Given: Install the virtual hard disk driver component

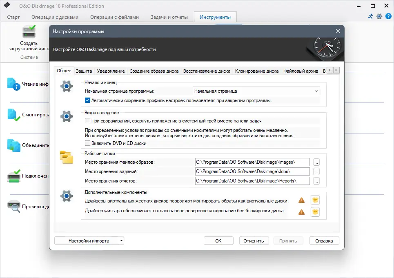Looking at the screenshot, I should coord(315,200).
